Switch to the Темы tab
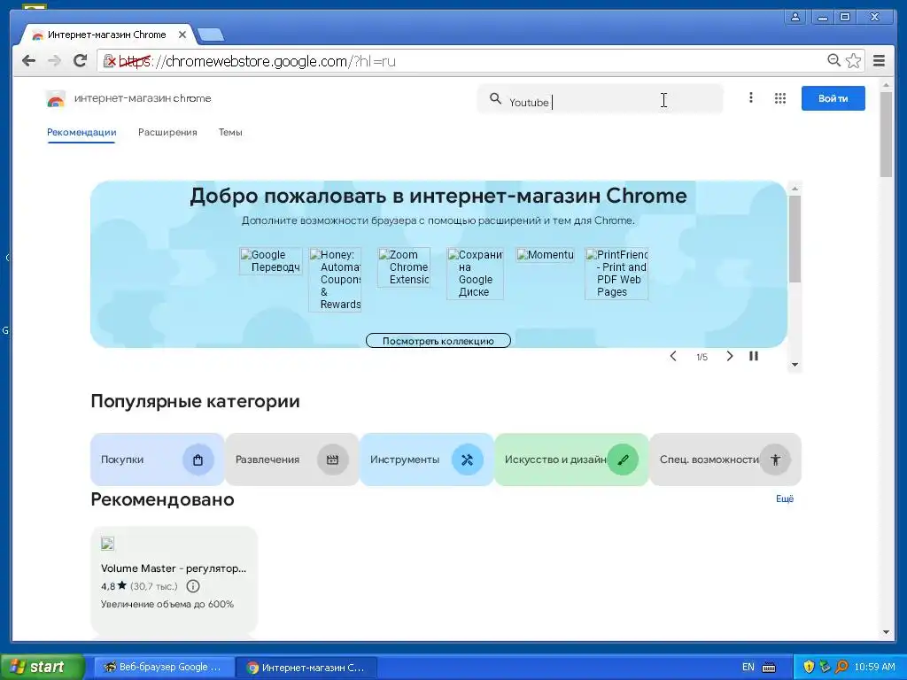 tap(230, 133)
